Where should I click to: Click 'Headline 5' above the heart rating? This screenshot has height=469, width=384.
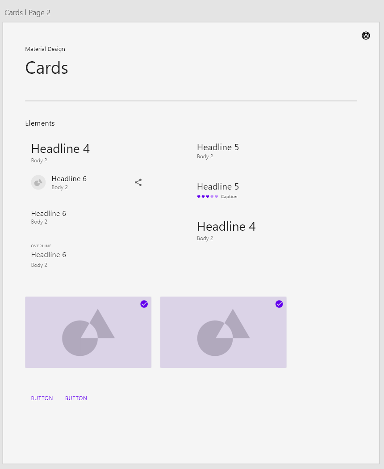coord(218,186)
